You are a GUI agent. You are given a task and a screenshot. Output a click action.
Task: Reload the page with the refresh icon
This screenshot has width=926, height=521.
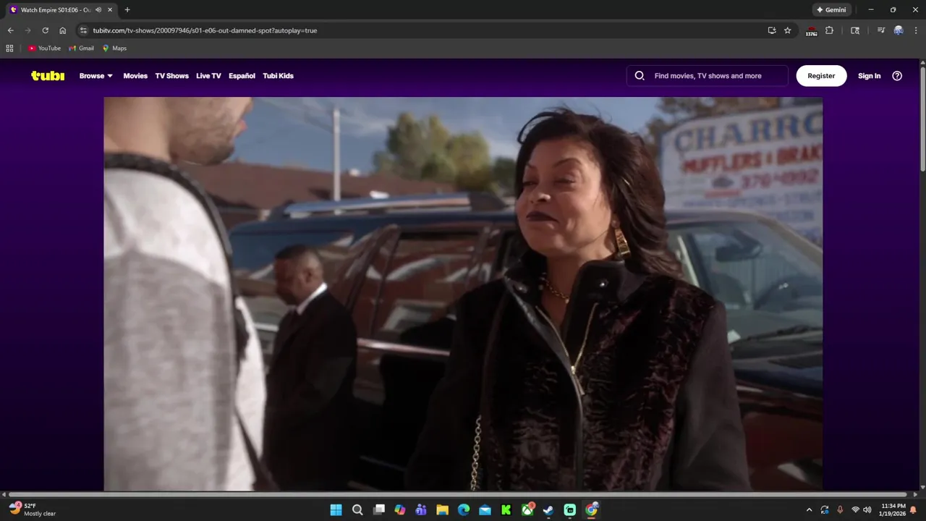click(x=45, y=30)
